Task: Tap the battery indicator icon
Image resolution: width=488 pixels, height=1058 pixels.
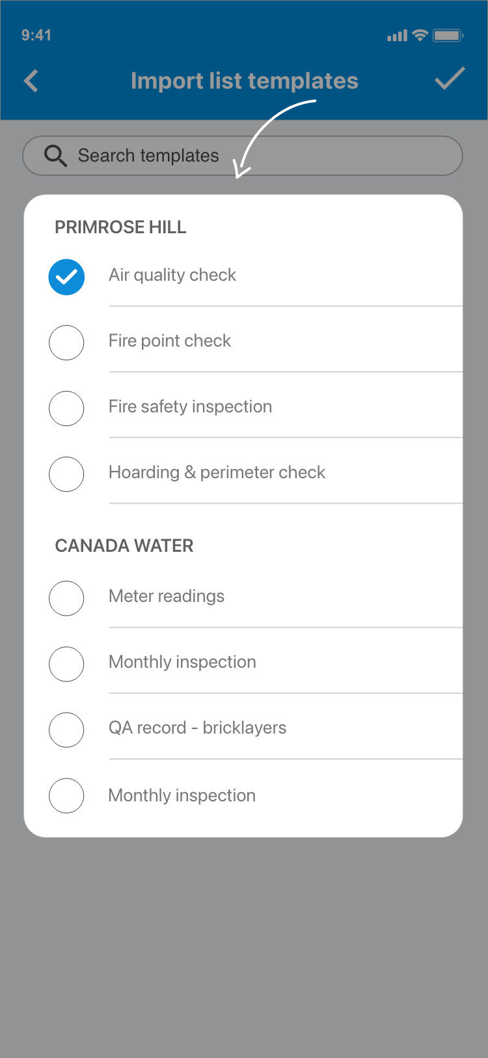Action: [448, 35]
